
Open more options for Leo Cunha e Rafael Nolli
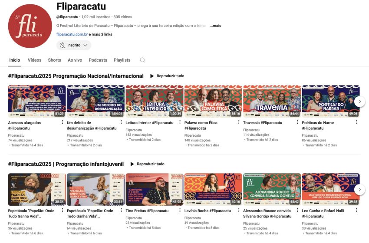[356, 210]
